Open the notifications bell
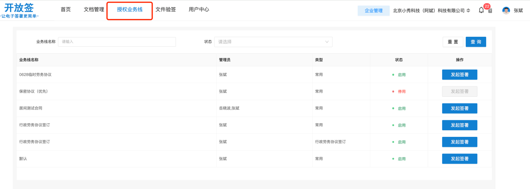 point(481,11)
